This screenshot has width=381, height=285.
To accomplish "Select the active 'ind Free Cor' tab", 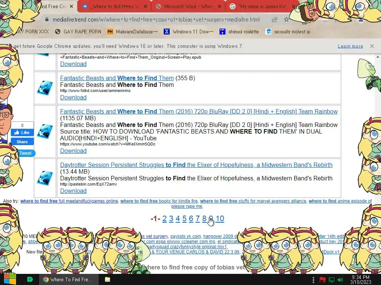I will (55, 7).
